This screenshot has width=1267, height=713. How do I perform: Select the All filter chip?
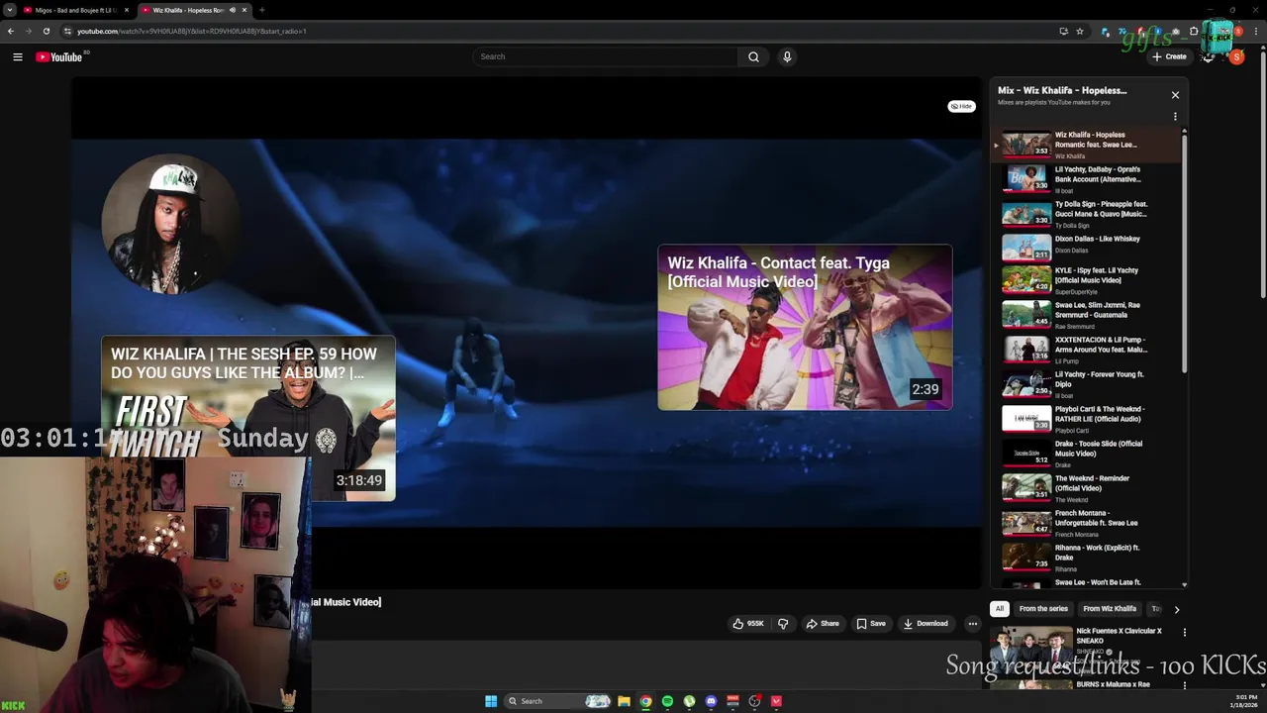click(1000, 609)
